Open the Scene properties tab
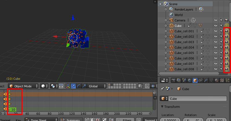Image resolution: width=231 pixels, height=121 pixels. [x=184, y=80]
